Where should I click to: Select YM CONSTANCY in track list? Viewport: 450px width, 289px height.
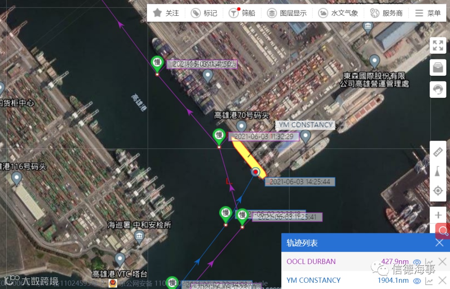pyautogui.click(x=313, y=280)
